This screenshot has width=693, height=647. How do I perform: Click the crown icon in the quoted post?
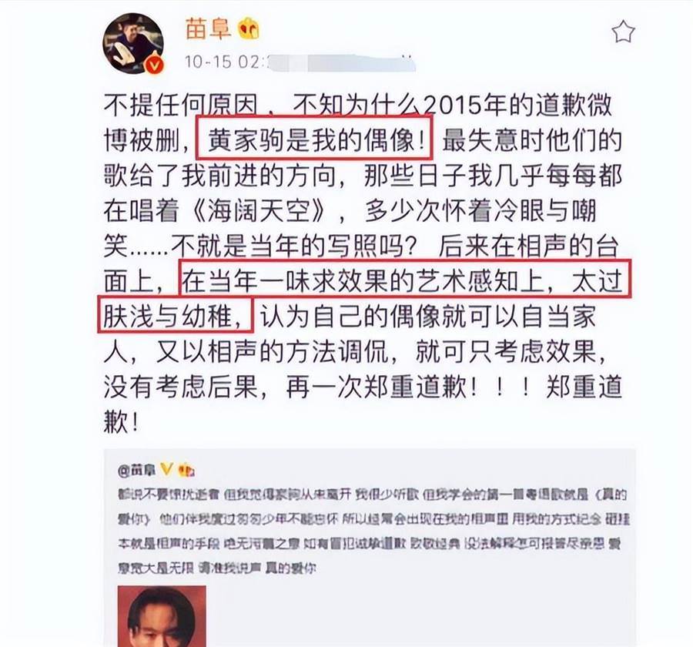click(186, 470)
